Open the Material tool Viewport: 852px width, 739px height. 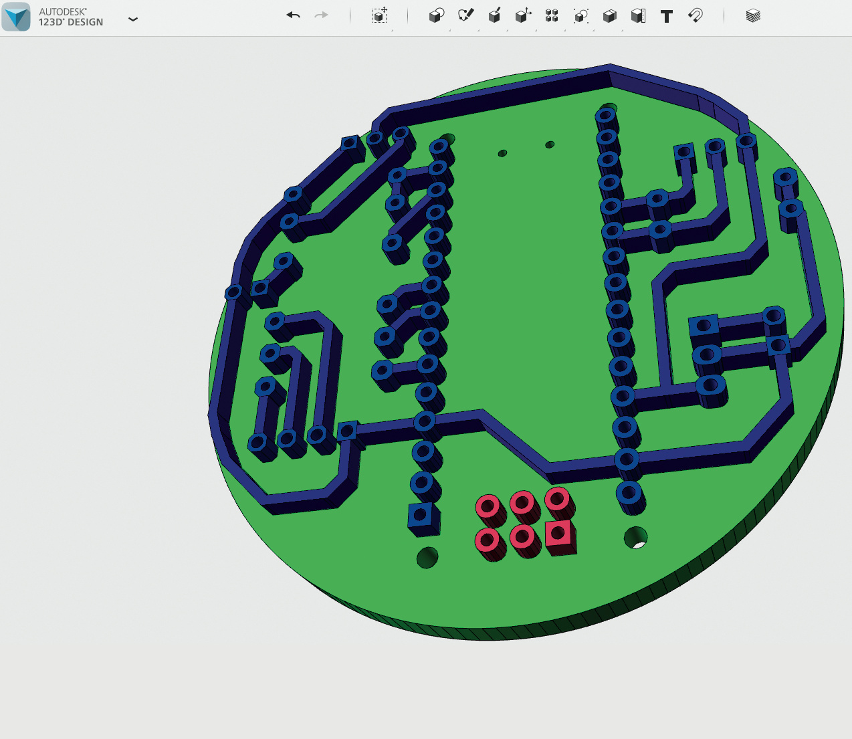tap(753, 16)
